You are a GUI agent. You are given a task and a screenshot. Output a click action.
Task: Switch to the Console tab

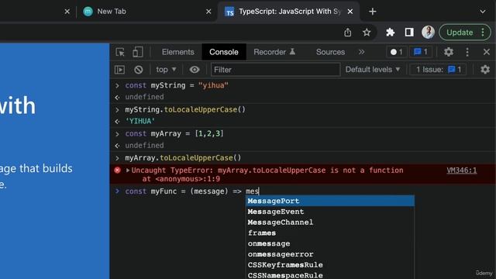(x=224, y=52)
